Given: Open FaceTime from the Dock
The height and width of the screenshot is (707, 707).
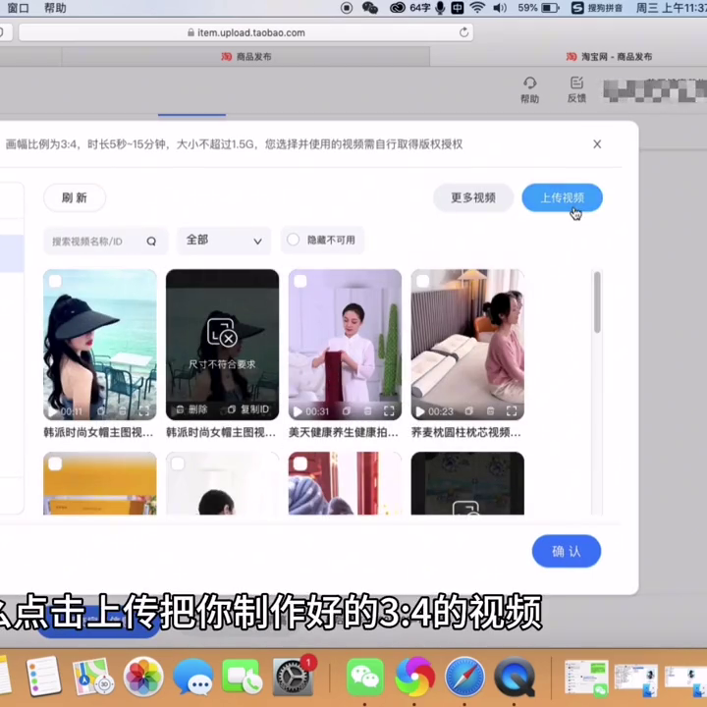Looking at the screenshot, I should [243, 677].
